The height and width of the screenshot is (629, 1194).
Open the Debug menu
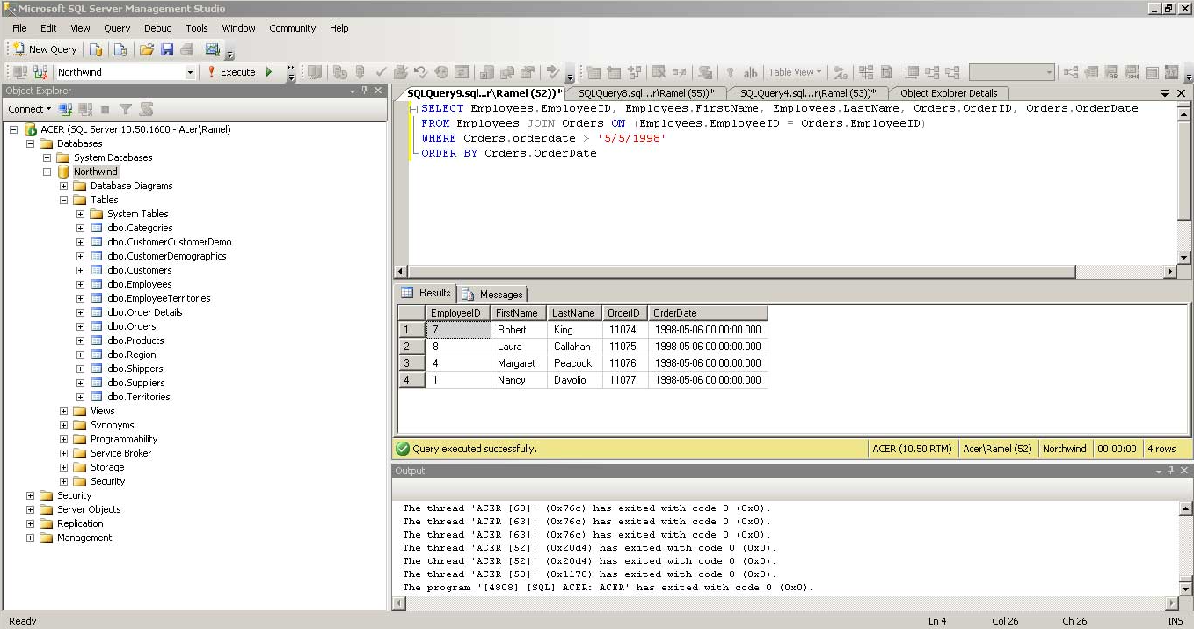coord(158,28)
